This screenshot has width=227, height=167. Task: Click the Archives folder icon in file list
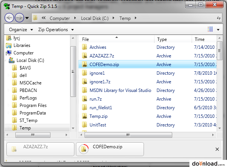coord(85,47)
